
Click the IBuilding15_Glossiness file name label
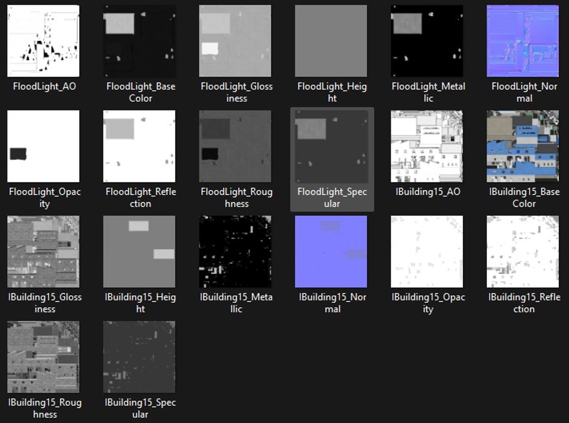click(45, 303)
